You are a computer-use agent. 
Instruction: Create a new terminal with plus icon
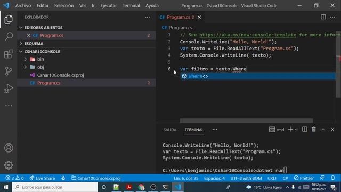point(290,130)
